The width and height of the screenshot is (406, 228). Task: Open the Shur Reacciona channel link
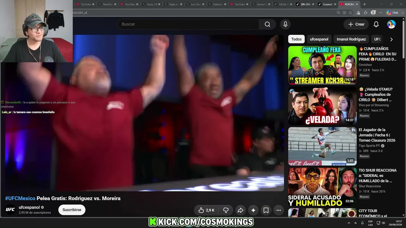[370, 186]
